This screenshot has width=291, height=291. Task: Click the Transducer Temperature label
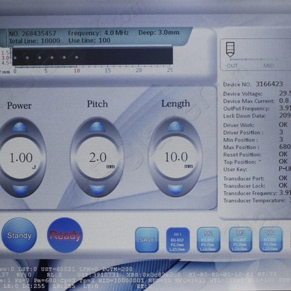click(255, 200)
